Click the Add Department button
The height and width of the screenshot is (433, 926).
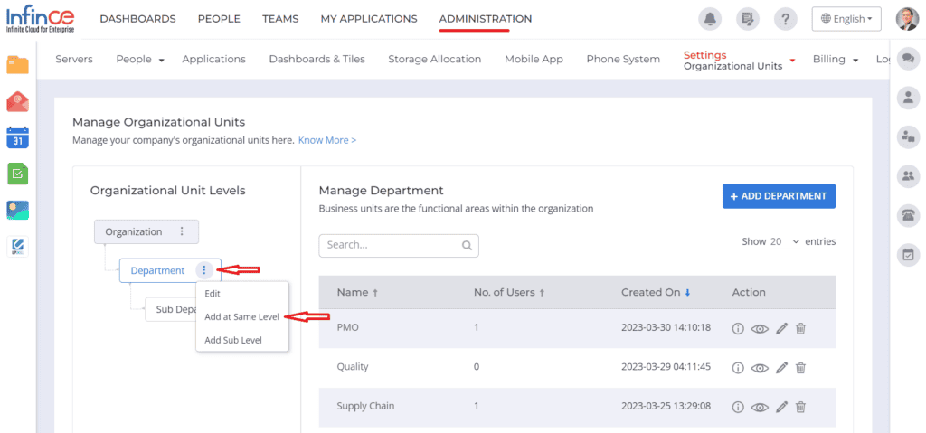pos(779,196)
